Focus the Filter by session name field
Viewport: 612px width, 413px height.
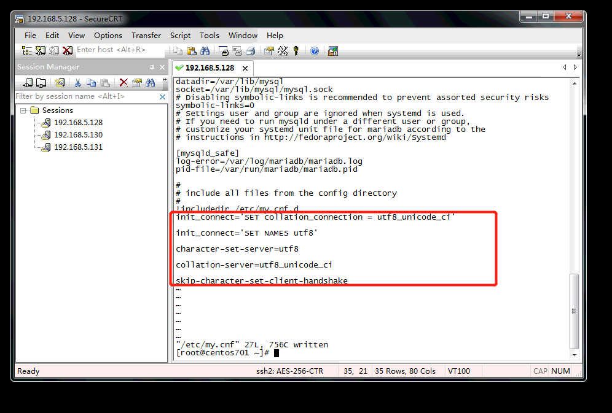click(x=86, y=96)
